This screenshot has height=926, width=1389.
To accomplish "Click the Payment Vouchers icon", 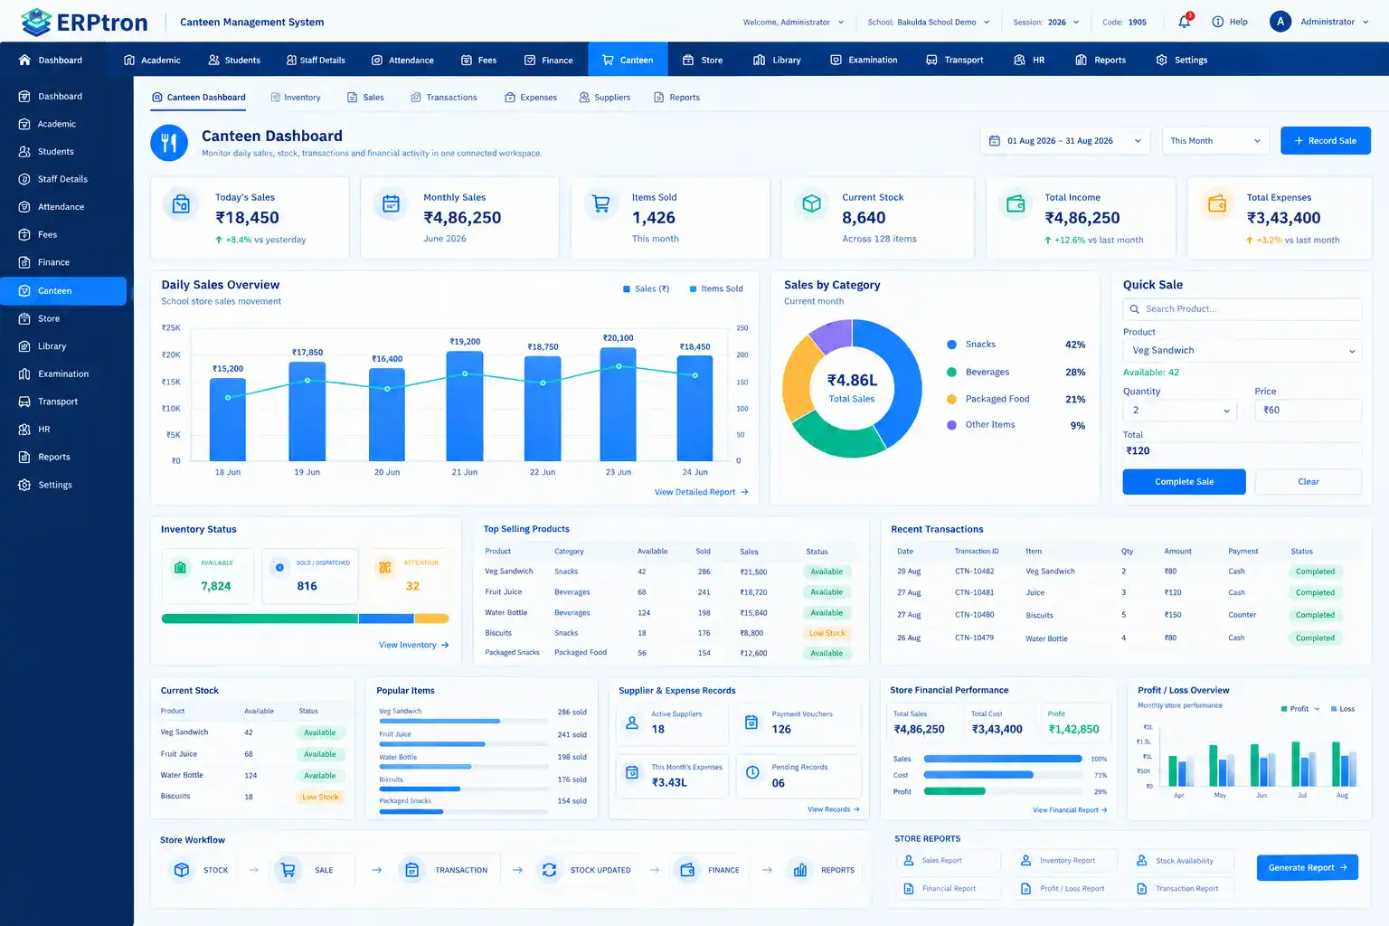I will pos(751,722).
